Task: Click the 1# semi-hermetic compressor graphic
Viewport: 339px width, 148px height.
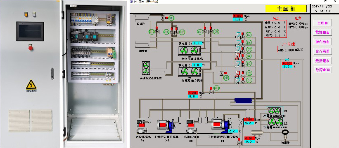Action: [x=222, y=125]
